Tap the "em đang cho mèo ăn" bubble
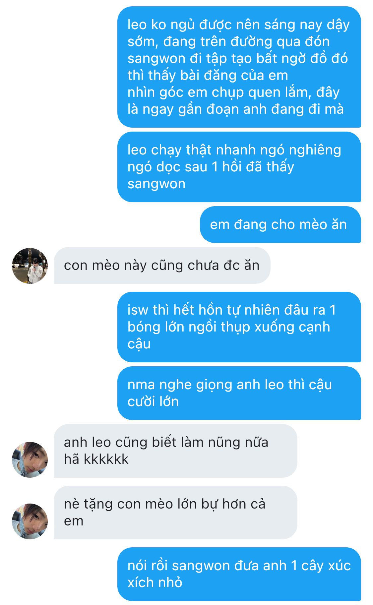Viewport: 373px width, 605px height. point(280,224)
